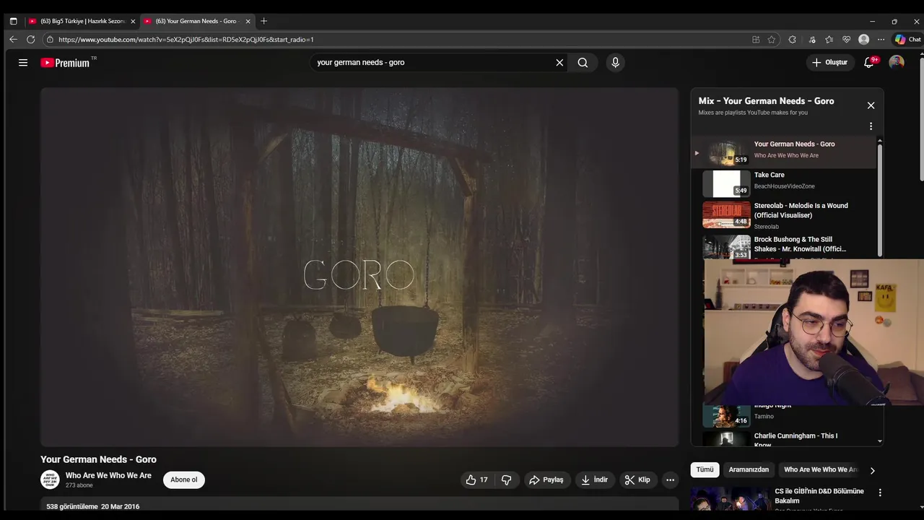Viewport: 924px width, 520px height.
Task: Select the Tümü filter chip
Action: pyautogui.click(x=705, y=469)
